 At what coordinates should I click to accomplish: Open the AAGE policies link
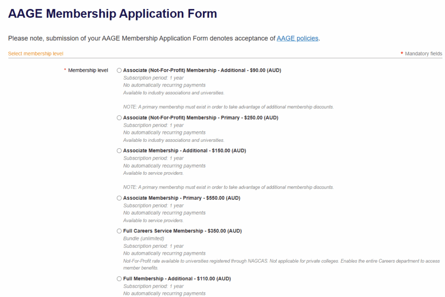pyautogui.click(x=297, y=38)
